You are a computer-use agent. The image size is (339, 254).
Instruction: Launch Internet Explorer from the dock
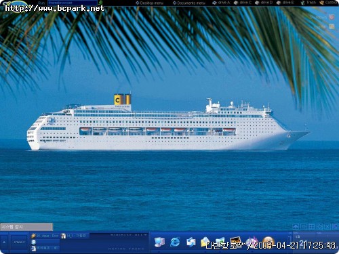click(175, 242)
